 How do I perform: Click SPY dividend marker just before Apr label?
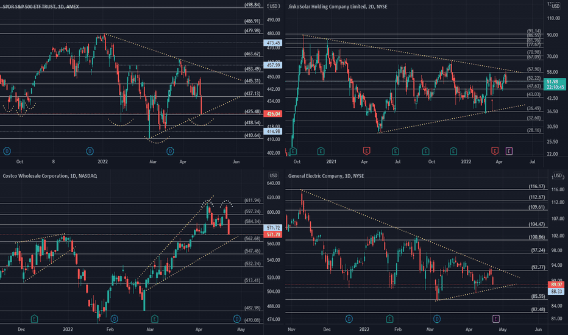click(x=170, y=151)
